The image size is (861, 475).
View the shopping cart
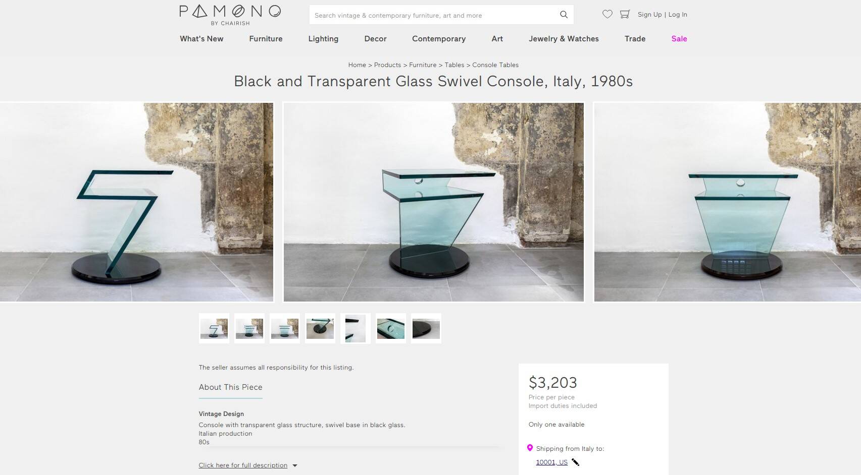tap(625, 15)
